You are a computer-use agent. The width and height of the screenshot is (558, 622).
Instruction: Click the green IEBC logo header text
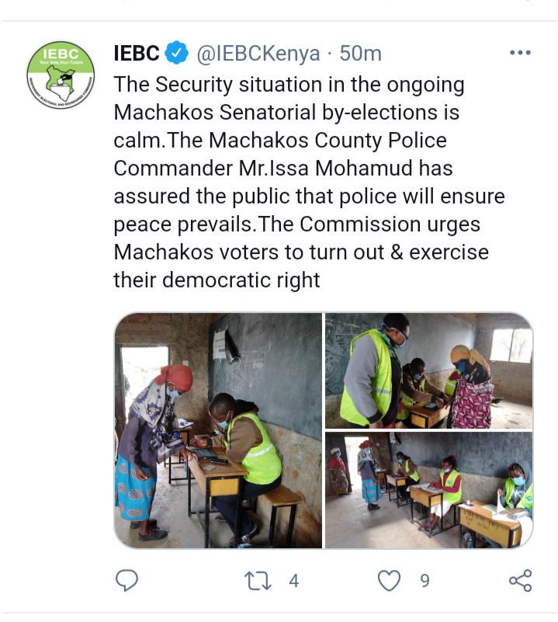(61, 54)
